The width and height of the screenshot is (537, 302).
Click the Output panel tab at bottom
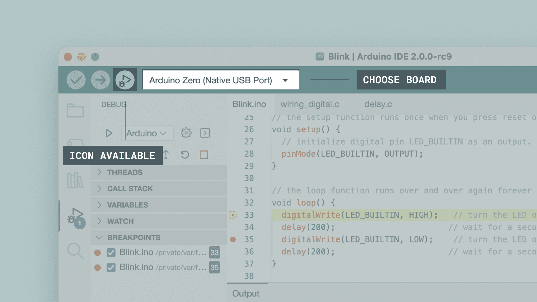[246, 293]
